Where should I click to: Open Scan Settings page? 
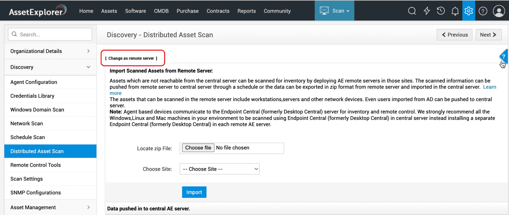click(50, 179)
